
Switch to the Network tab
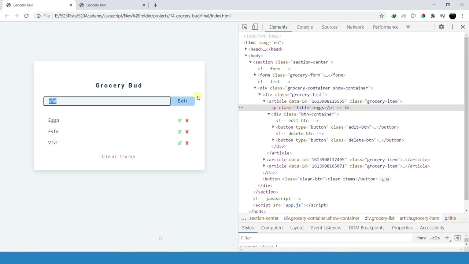[x=355, y=27]
